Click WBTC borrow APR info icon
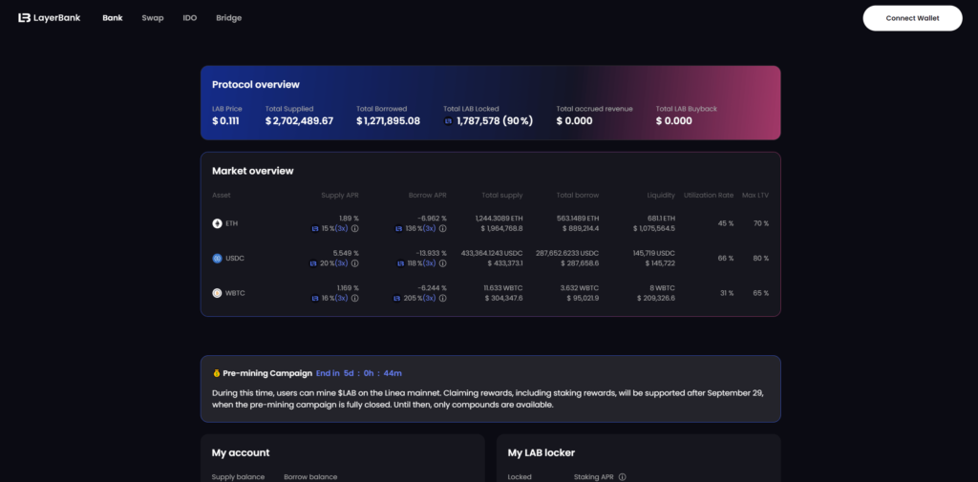Viewport: 978px width, 482px height. point(443,299)
